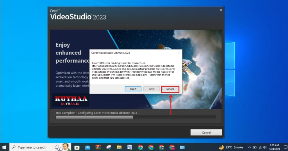Image resolution: width=288 pixels, height=151 pixels.
Task: Open the volume speaker tray icon
Action: click(x=265, y=147)
